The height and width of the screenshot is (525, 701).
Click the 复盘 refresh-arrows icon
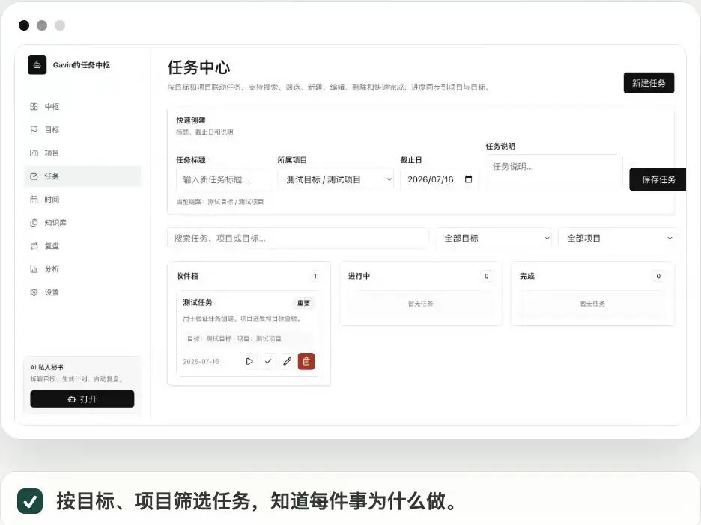(34, 246)
